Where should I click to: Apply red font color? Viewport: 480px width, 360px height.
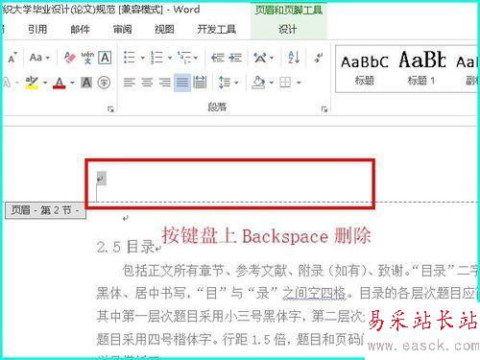(60, 83)
